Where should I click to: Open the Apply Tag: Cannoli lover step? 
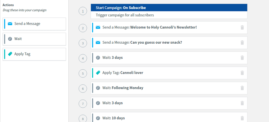click(x=169, y=73)
